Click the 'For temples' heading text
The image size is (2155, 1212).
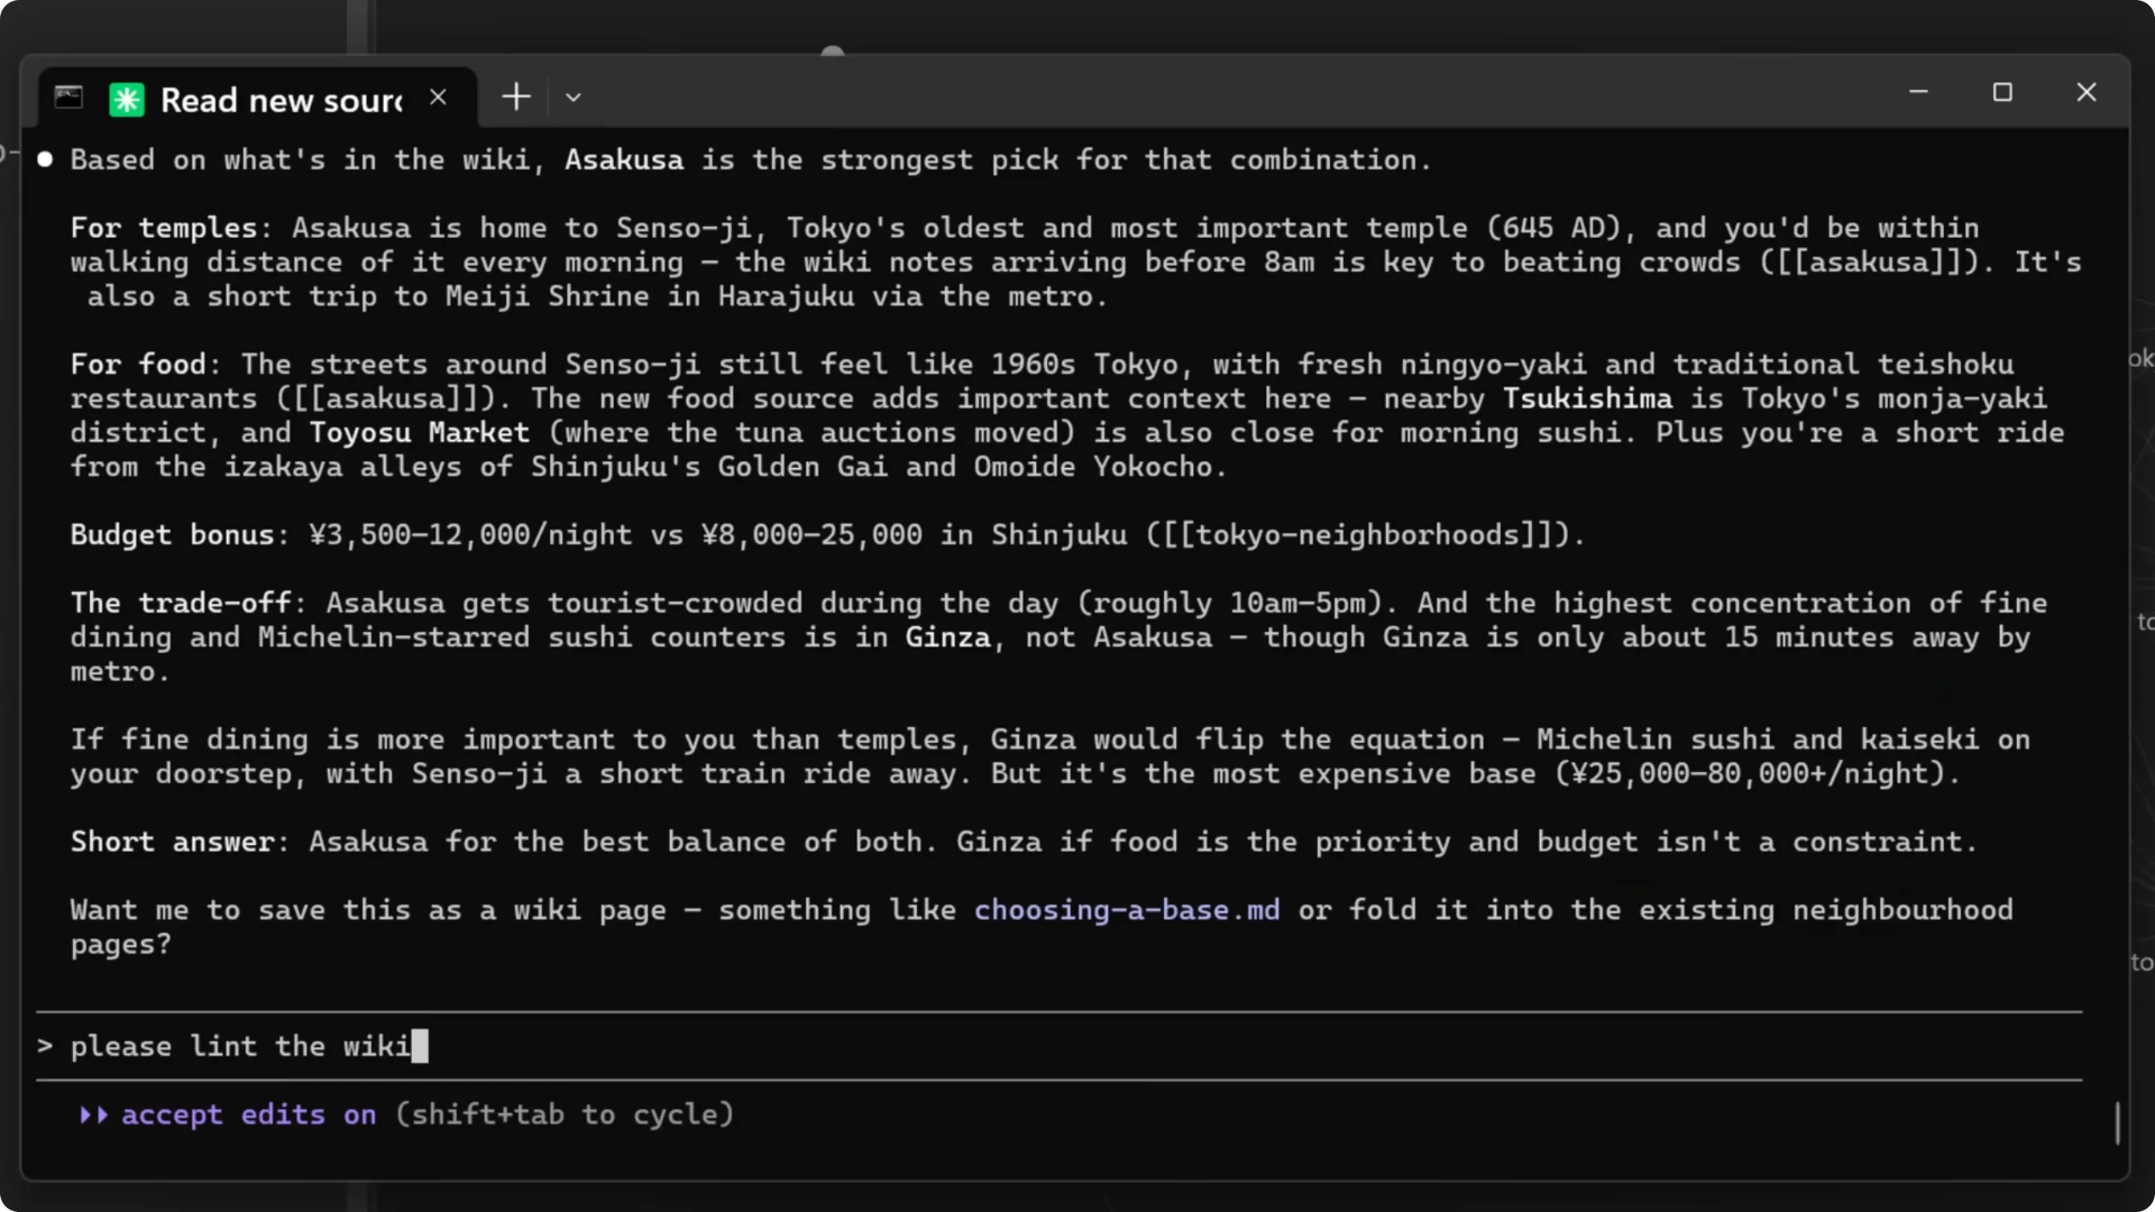pyautogui.click(x=164, y=228)
